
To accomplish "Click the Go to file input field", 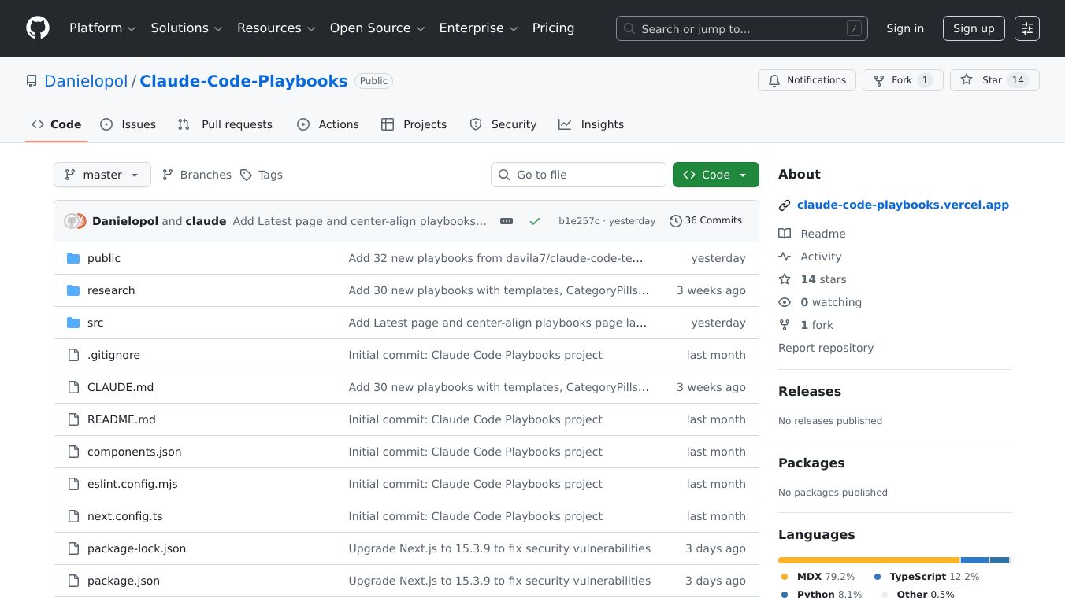I will tap(578, 175).
